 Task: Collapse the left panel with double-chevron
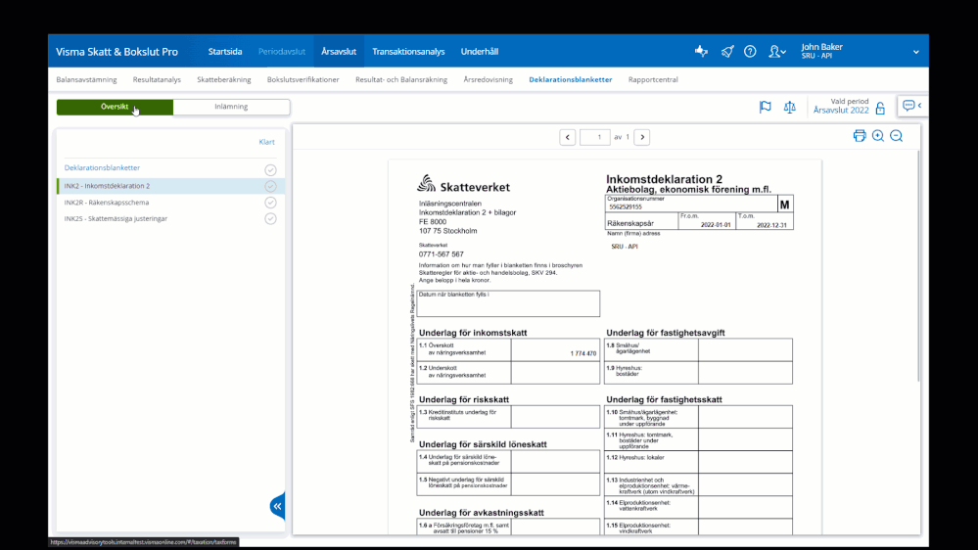pyautogui.click(x=278, y=506)
